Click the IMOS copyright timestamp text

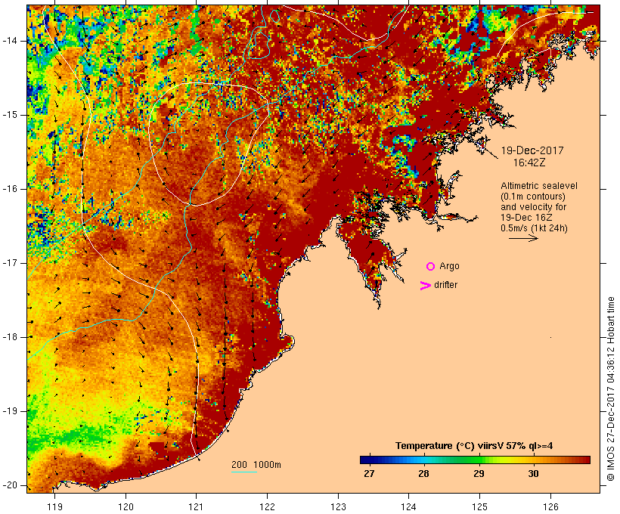tap(610, 389)
